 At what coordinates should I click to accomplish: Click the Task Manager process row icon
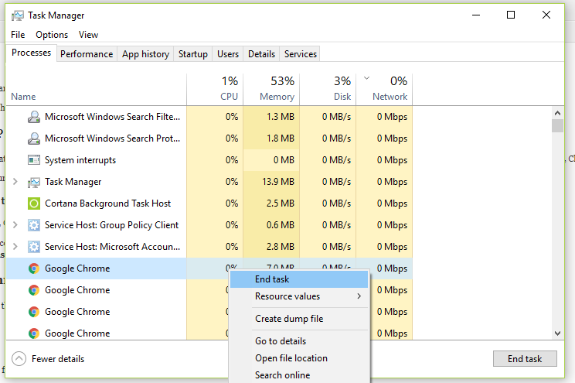(34, 182)
